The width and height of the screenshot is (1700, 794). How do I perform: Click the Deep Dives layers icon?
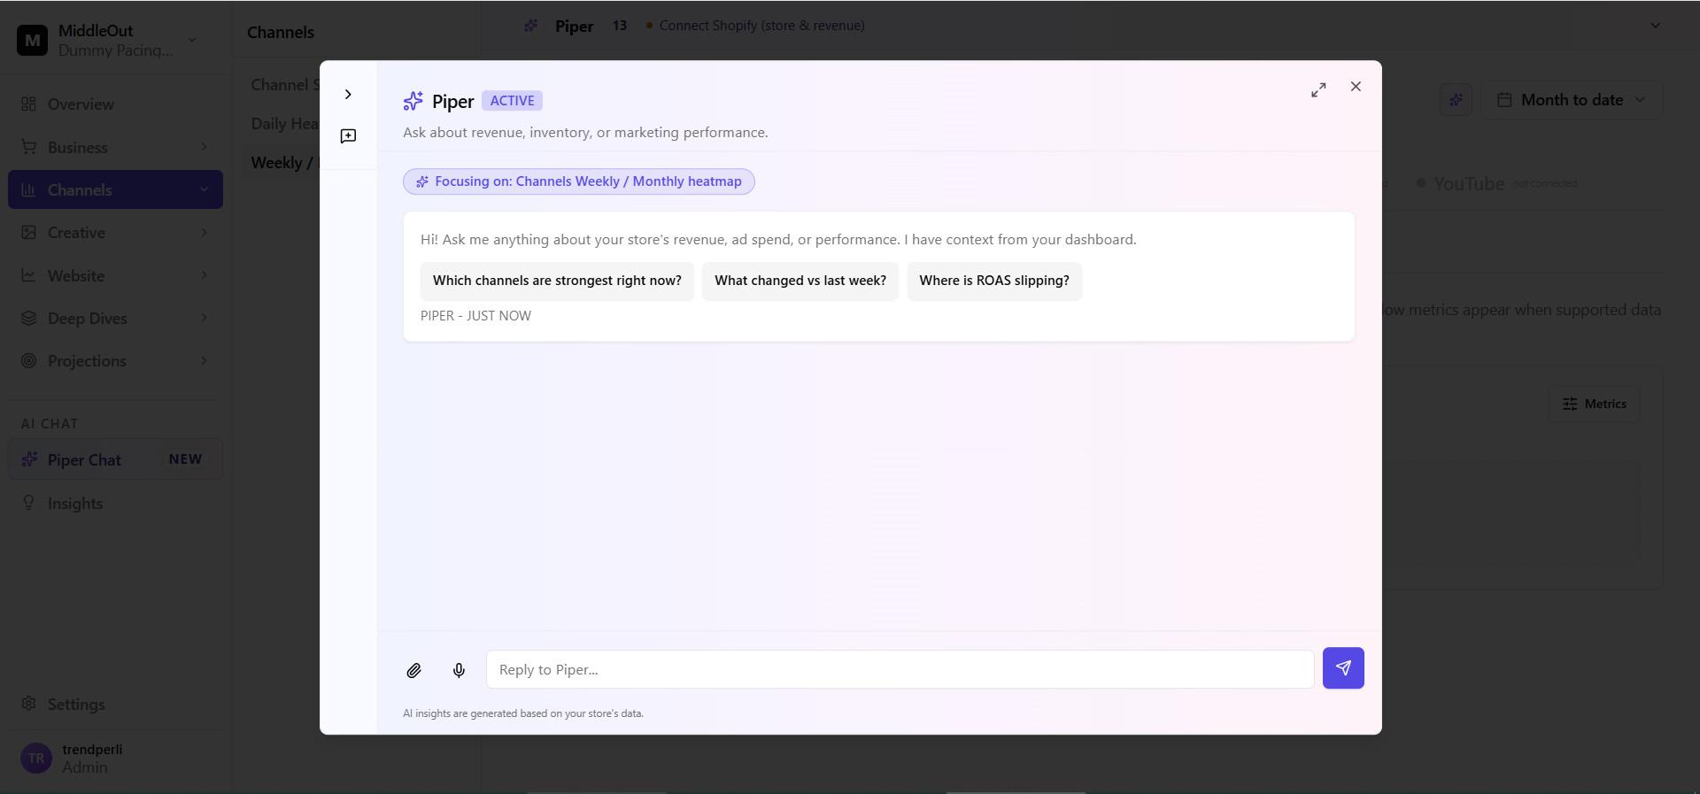(29, 318)
